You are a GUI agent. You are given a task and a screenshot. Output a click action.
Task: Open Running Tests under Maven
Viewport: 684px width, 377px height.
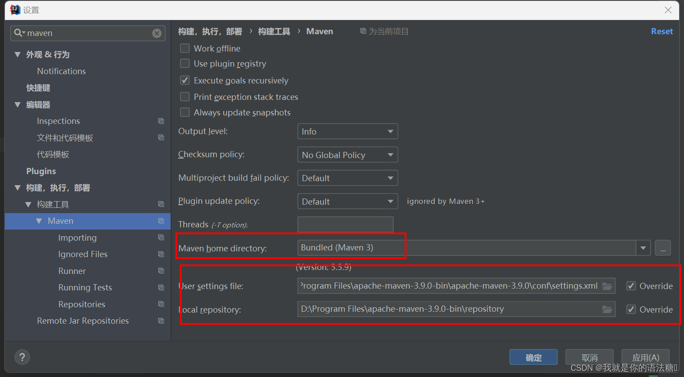click(85, 287)
